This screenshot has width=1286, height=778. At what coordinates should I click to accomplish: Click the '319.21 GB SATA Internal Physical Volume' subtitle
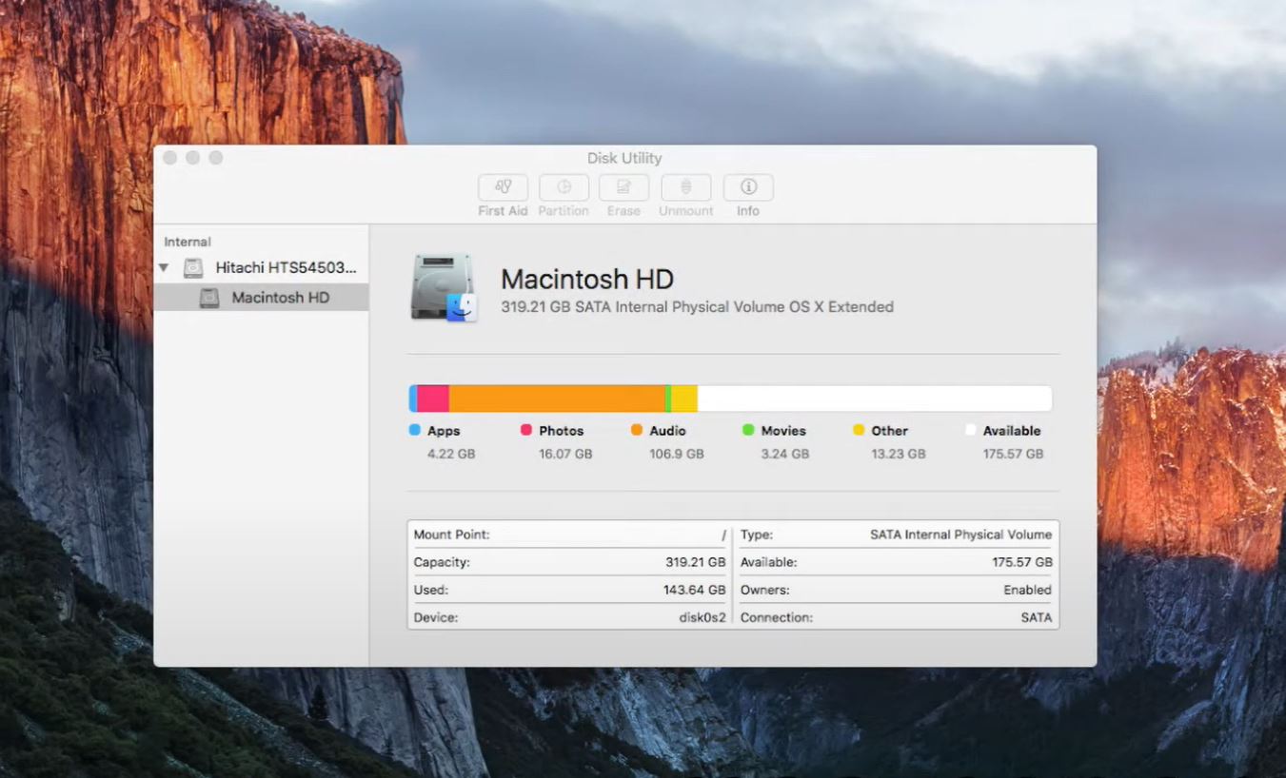pyautogui.click(x=698, y=307)
